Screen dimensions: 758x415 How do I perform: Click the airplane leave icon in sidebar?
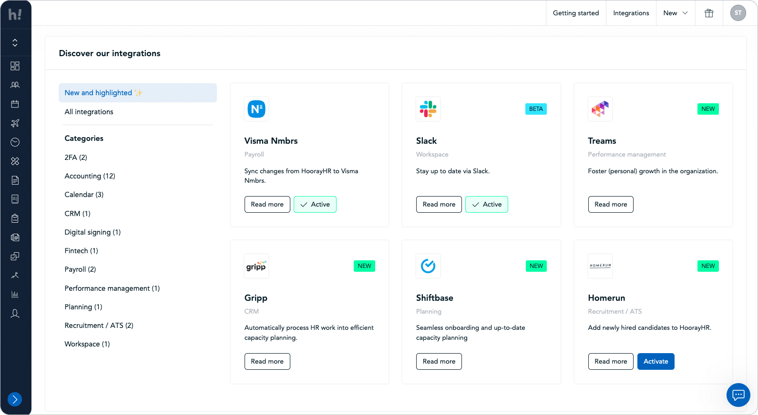pyautogui.click(x=15, y=123)
